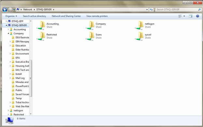Select the Minutes and folder in tree
This screenshot has height=127, width=203.
coord(22,82)
